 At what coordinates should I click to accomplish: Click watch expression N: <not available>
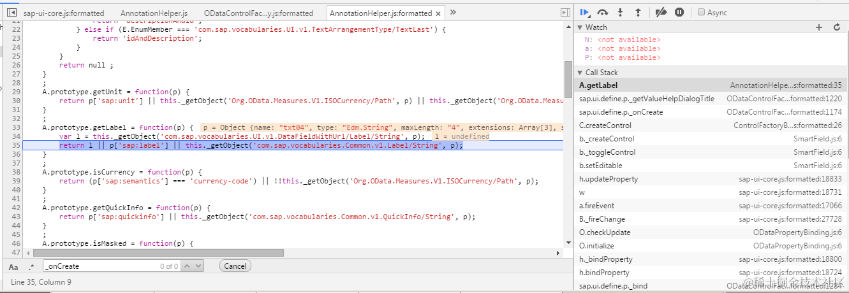coord(623,39)
